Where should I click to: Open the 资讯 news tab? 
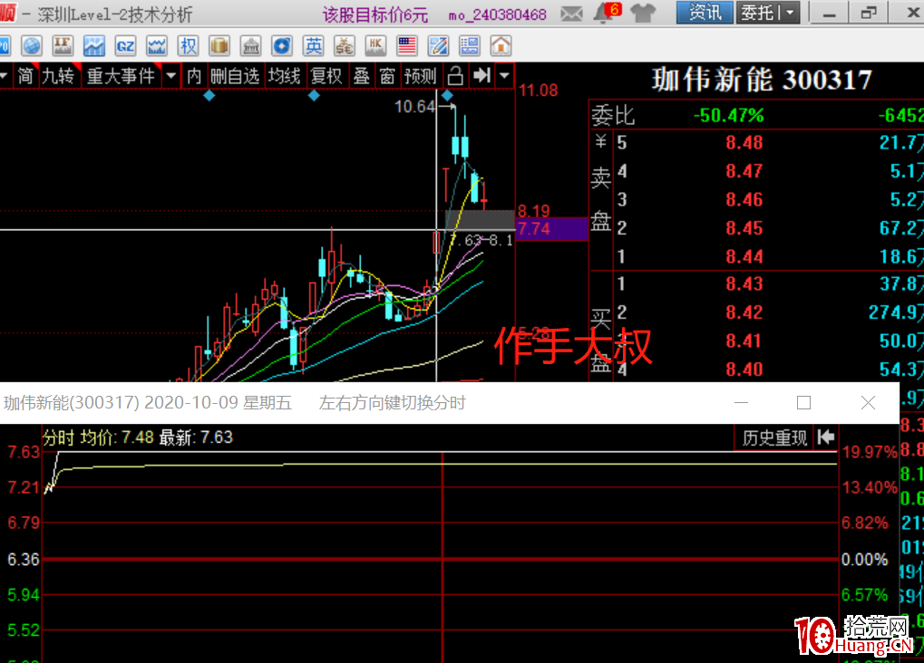[705, 13]
